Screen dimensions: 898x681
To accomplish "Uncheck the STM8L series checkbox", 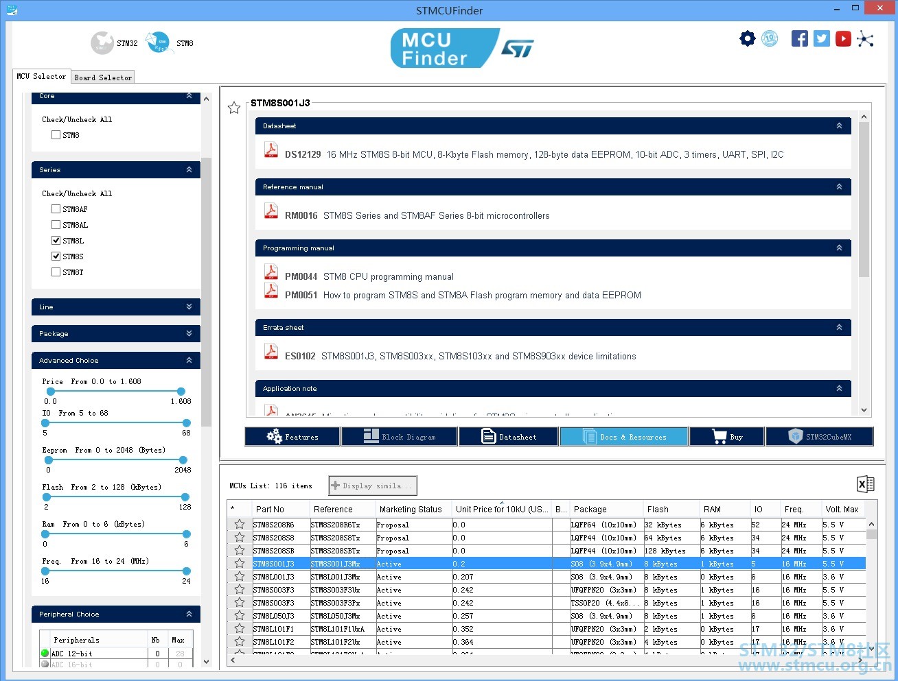I will 56,241.
